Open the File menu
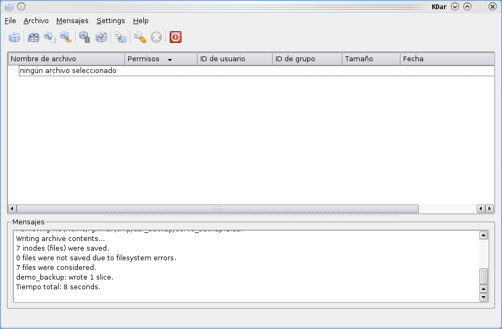502x329 pixels. click(x=10, y=20)
